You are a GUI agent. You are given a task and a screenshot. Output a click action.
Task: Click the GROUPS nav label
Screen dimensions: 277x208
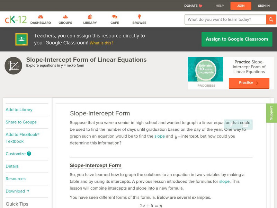click(x=65, y=23)
